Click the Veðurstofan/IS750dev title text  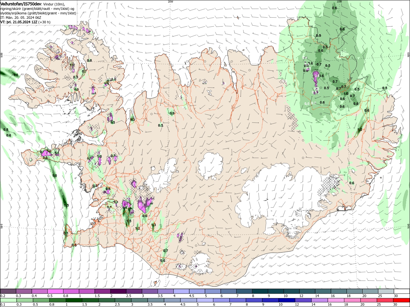pos(21,4)
